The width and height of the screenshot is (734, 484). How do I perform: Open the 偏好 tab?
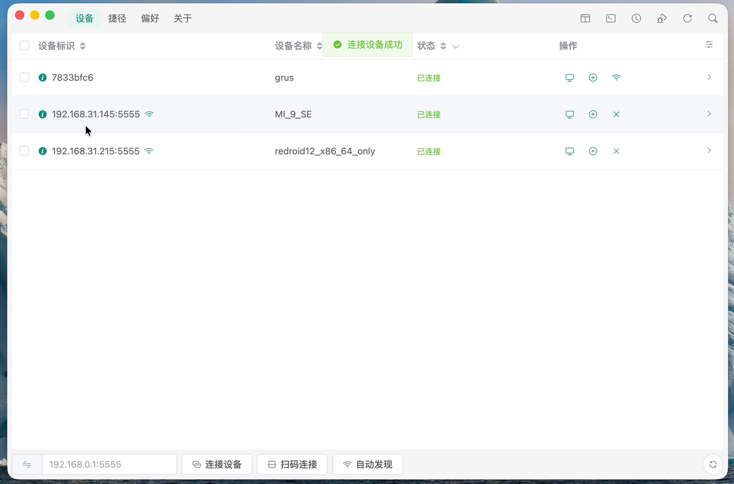pos(150,18)
